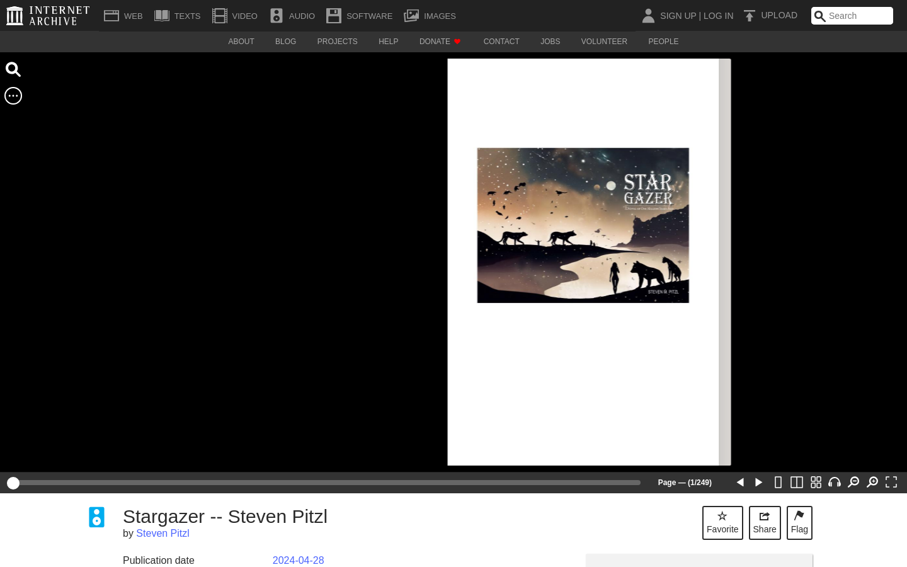
Task: Open the People menu item
Action: tap(663, 42)
